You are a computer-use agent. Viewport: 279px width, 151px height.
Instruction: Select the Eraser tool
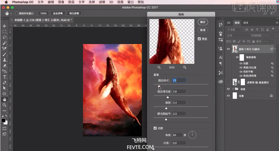click(5, 66)
